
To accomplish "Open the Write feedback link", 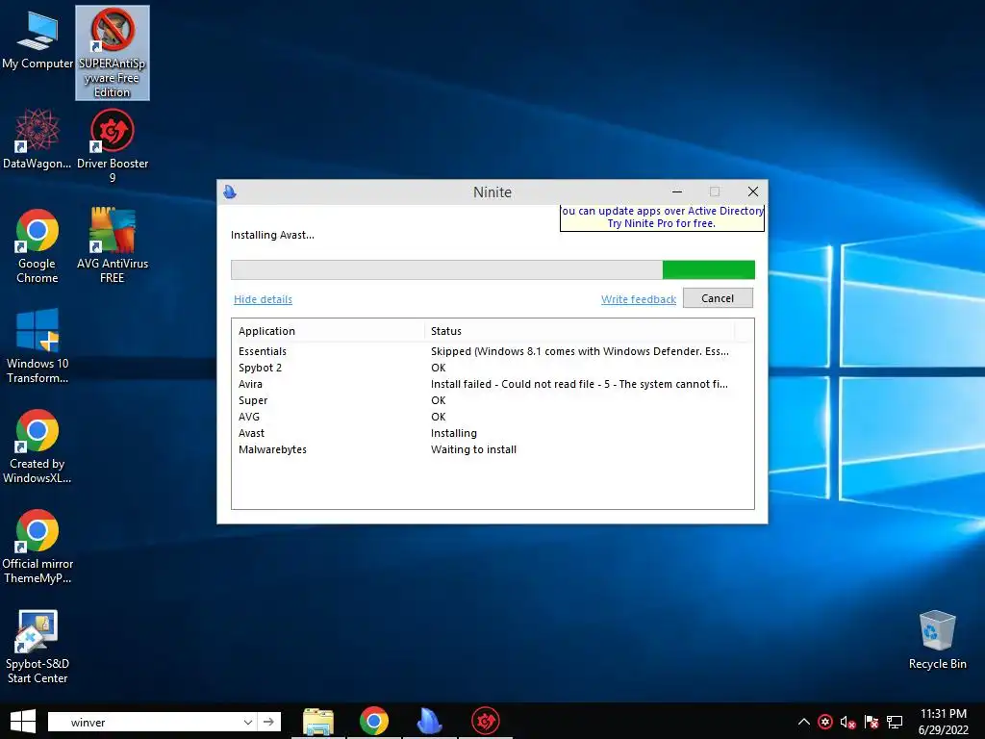I will click(x=639, y=299).
